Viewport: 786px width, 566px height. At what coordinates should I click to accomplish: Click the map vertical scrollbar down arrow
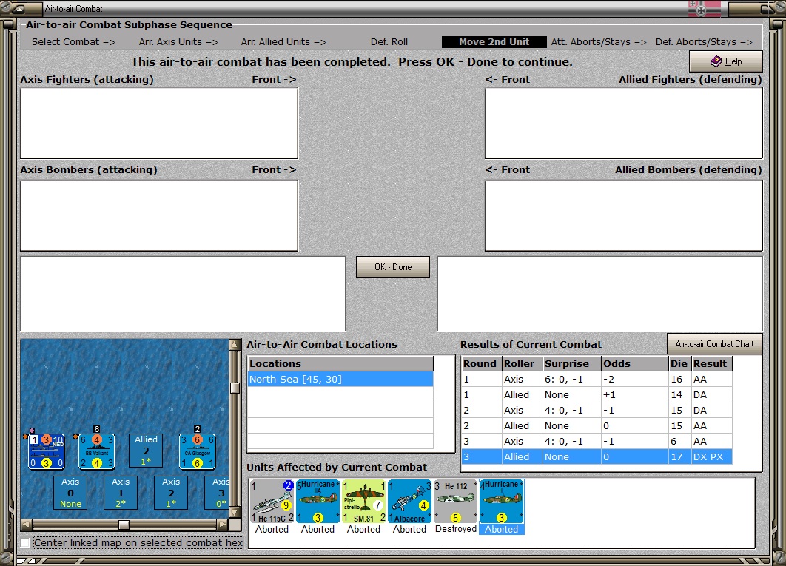tap(235, 512)
